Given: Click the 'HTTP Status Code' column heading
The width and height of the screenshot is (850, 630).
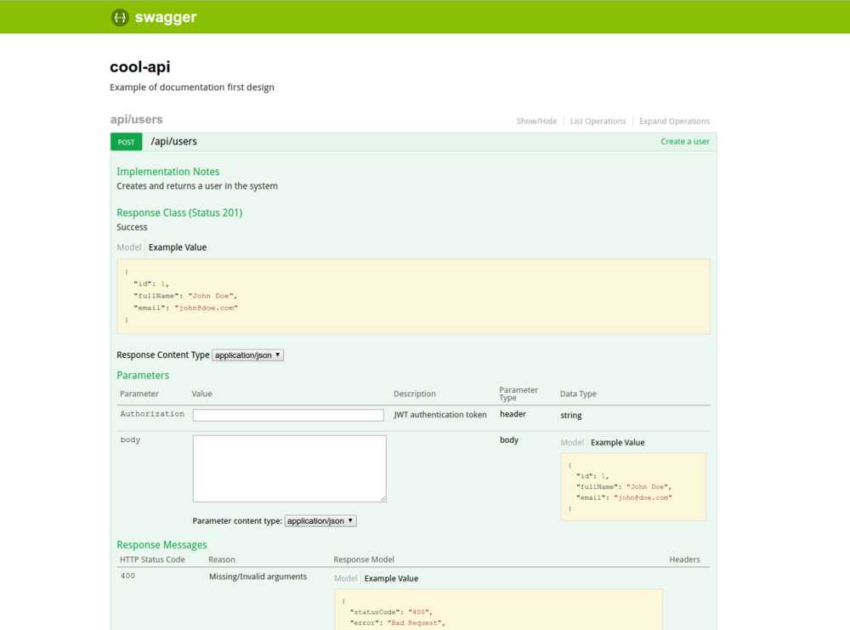Looking at the screenshot, I should coord(152,559).
